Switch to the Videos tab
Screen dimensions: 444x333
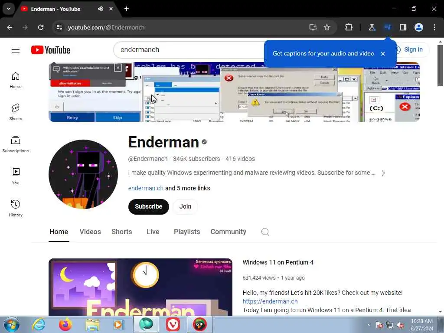(90, 232)
